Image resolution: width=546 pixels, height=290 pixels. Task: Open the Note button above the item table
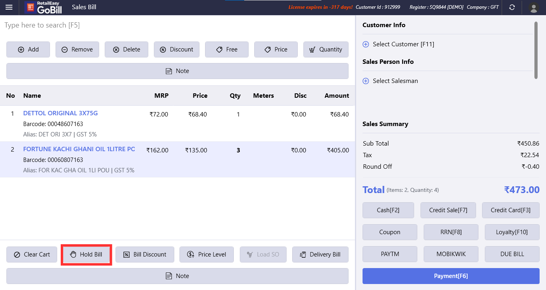(177, 71)
